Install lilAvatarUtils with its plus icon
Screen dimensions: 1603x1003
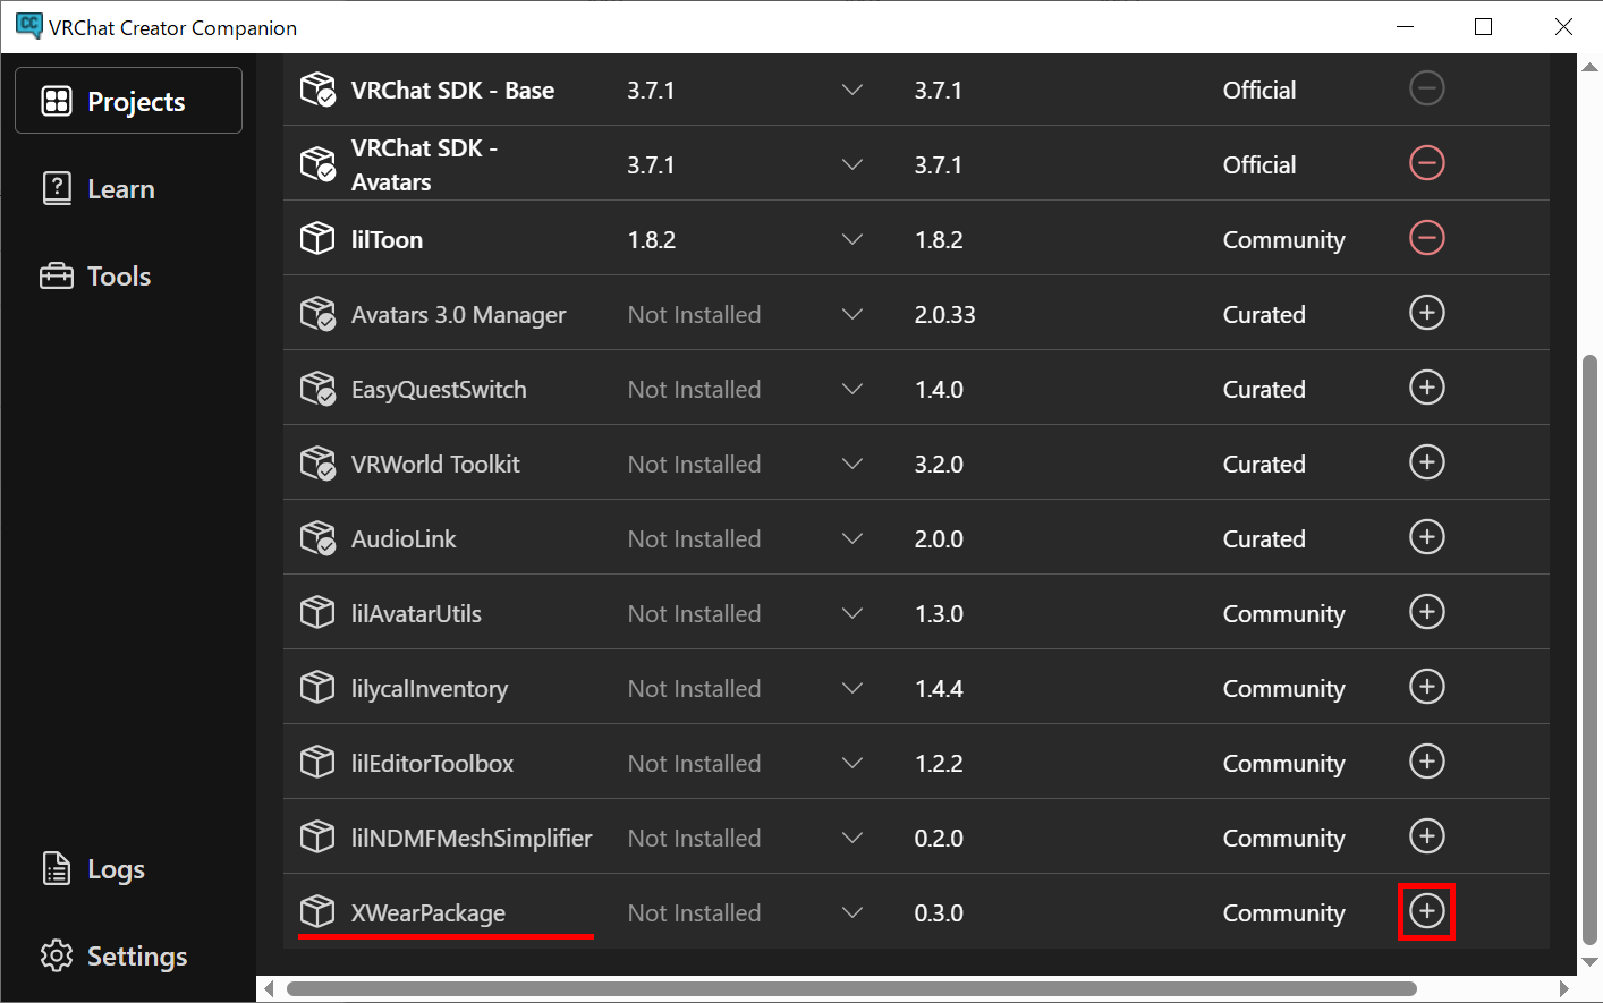pos(1427,611)
